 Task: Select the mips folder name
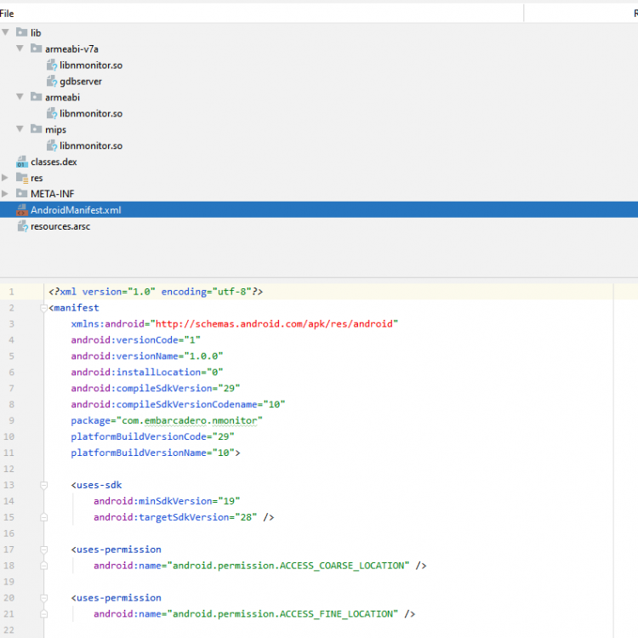coord(55,130)
